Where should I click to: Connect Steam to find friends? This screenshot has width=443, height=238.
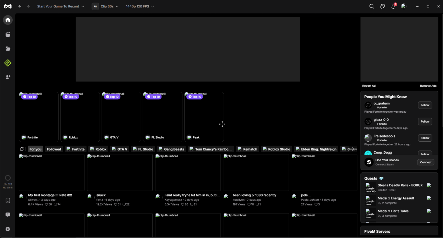click(426, 162)
